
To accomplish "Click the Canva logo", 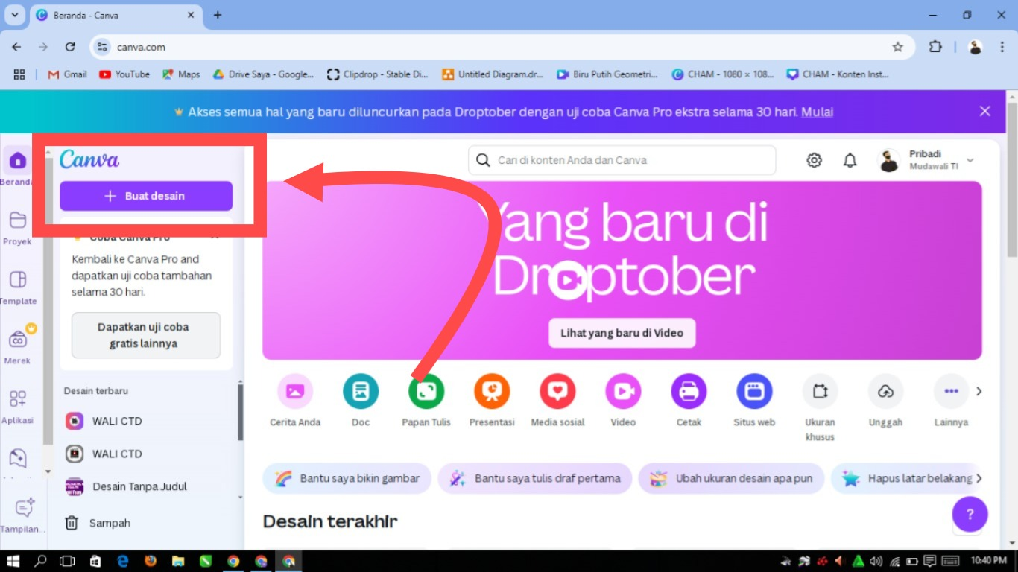I will 89,159.
